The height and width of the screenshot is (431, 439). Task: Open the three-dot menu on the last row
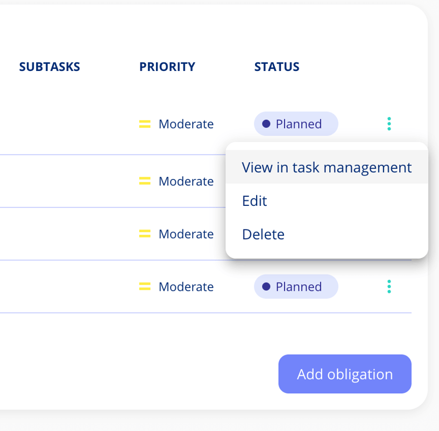(x=389, y=286)
